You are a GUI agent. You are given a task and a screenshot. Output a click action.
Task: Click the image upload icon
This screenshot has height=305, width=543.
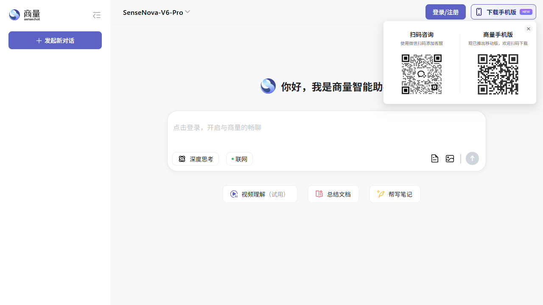[450, 158]
